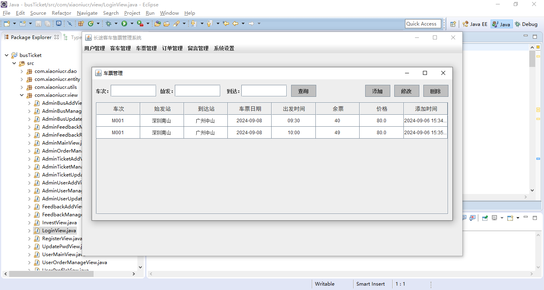The image size is (544, 290).
Task: Click the 修改 edit button
Action: 407,91
